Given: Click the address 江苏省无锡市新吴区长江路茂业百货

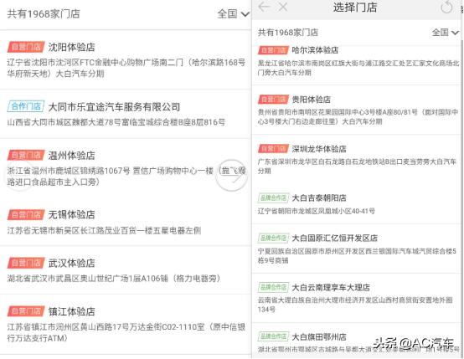Looking at the screenshot, I should [104, 230].
